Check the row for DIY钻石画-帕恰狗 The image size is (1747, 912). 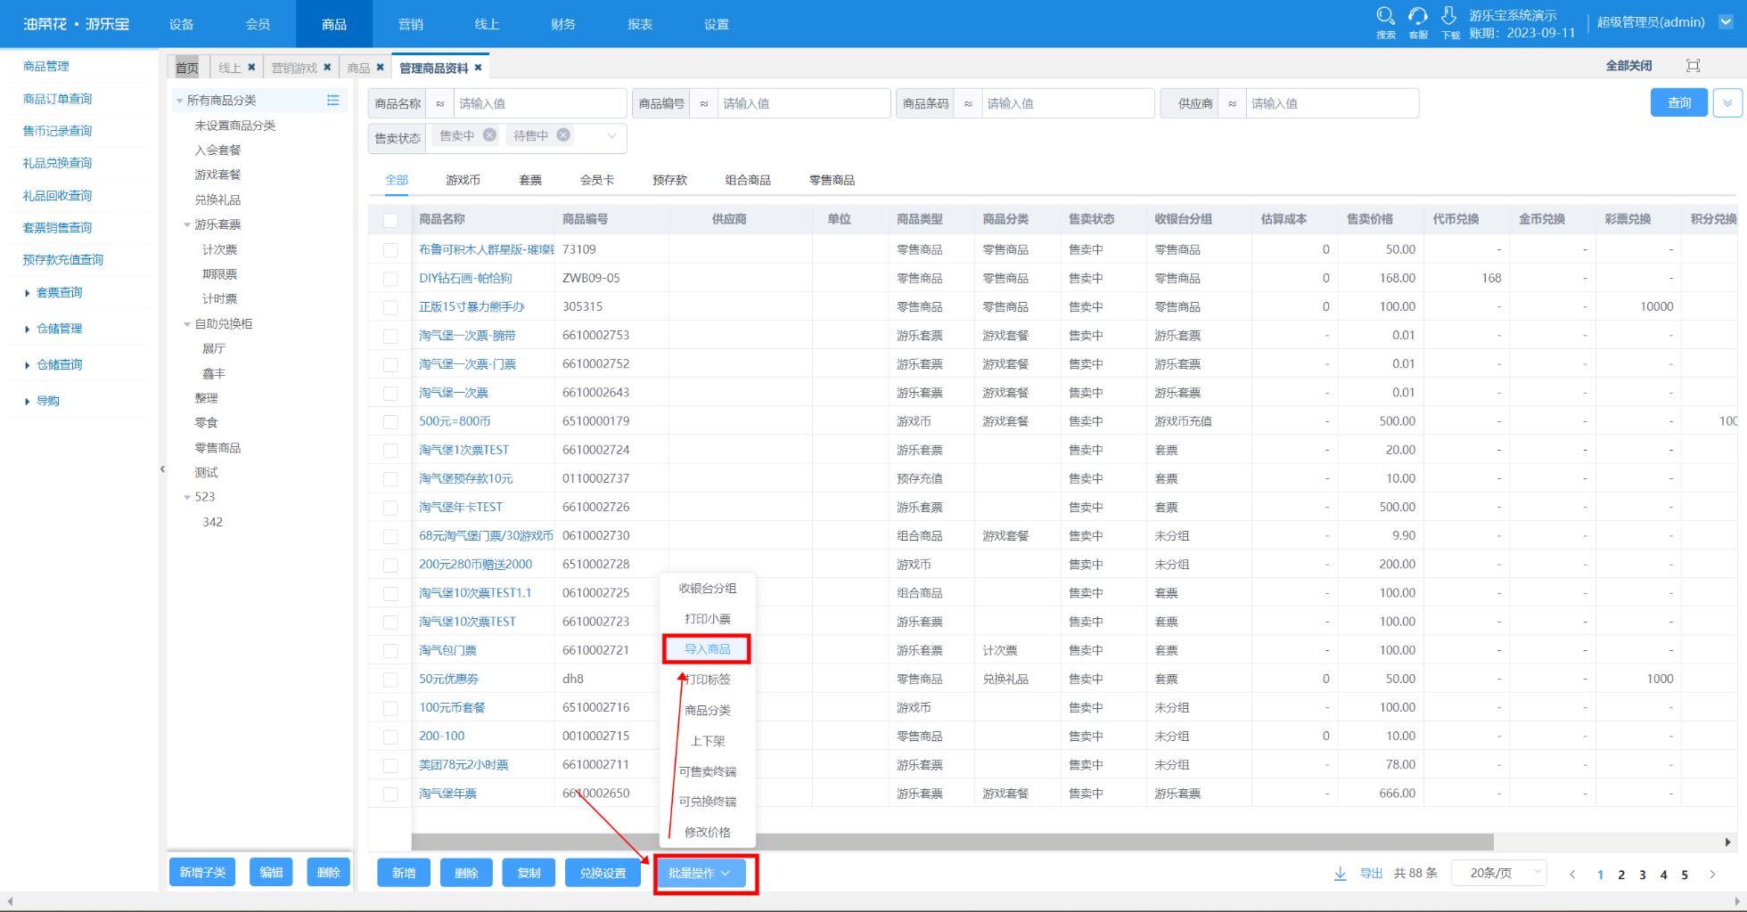coord(390,279)
